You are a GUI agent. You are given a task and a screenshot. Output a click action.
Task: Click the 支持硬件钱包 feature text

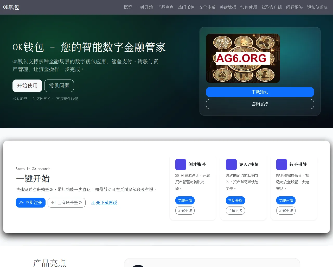67,99
